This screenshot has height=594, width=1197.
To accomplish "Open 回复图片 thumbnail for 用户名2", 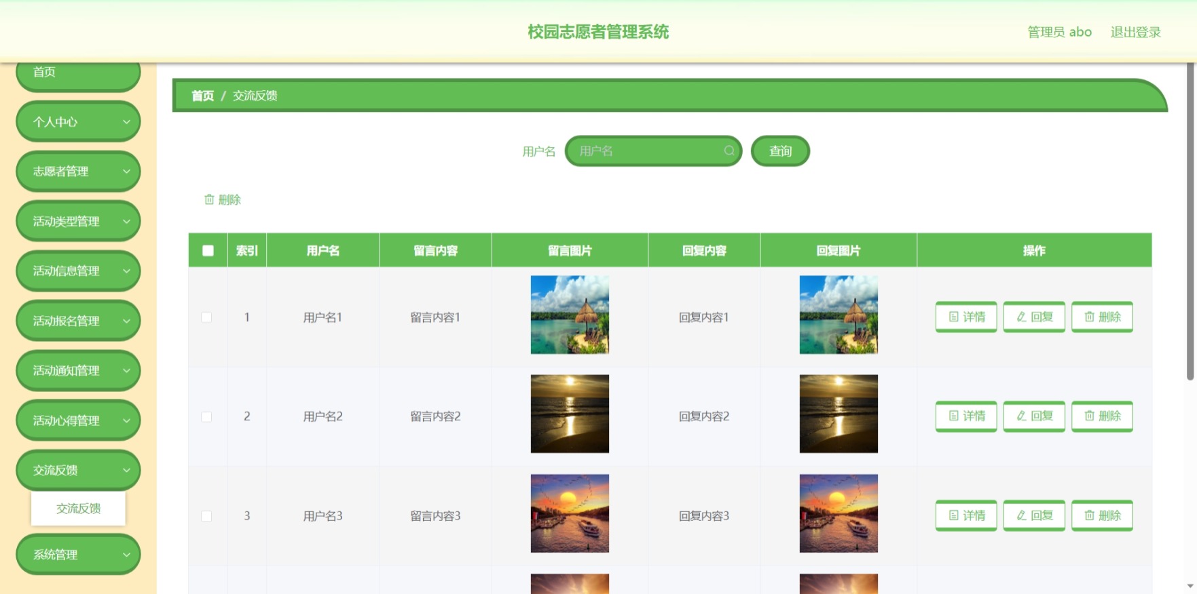I will coord(839,414).
